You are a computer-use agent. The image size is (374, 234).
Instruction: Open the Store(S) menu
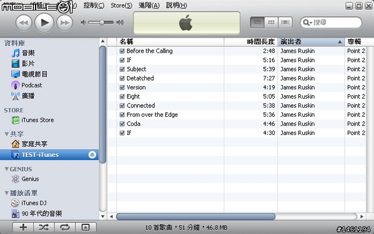(x=122, y=5)
